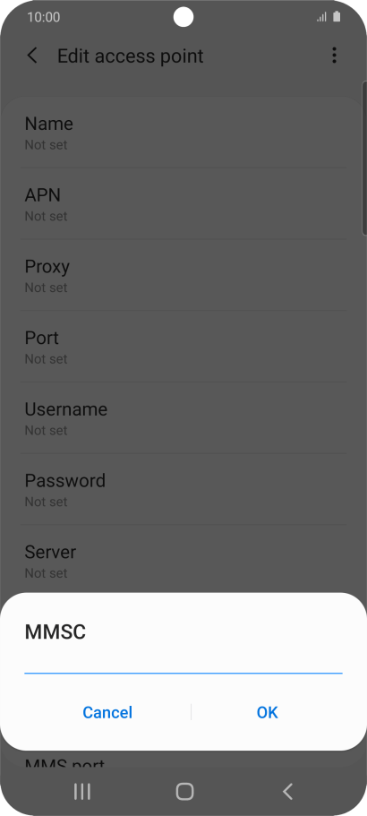Open the Port setting
Image resolution: width=367 pixels, height=816 pixels.
183,347
